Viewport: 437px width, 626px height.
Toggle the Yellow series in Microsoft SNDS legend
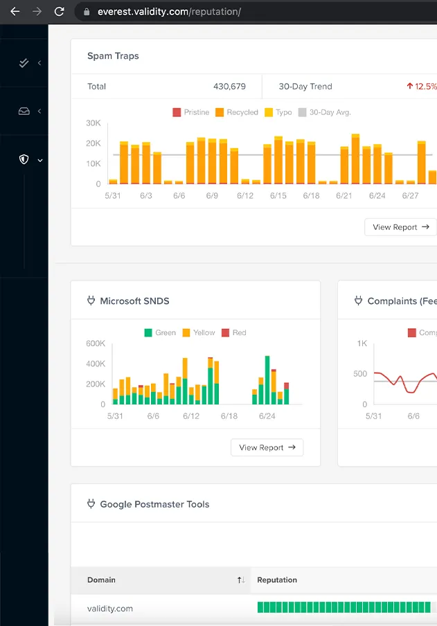point(198,332)
